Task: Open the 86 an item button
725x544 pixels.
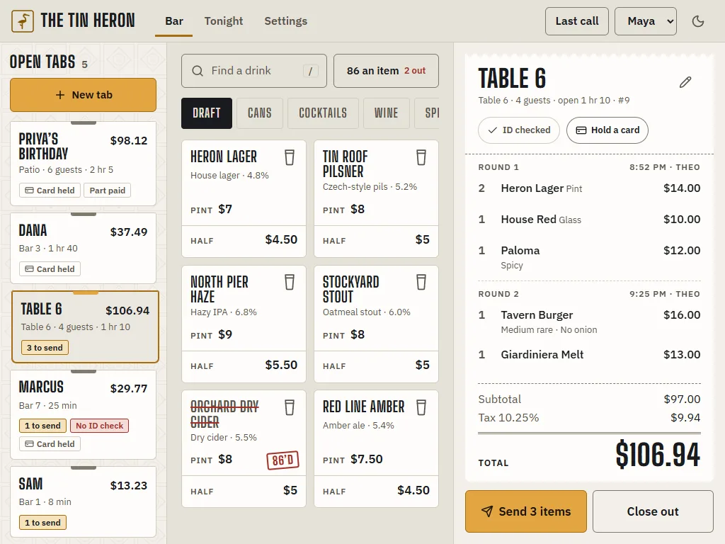Action: click(x=386, y=71)
